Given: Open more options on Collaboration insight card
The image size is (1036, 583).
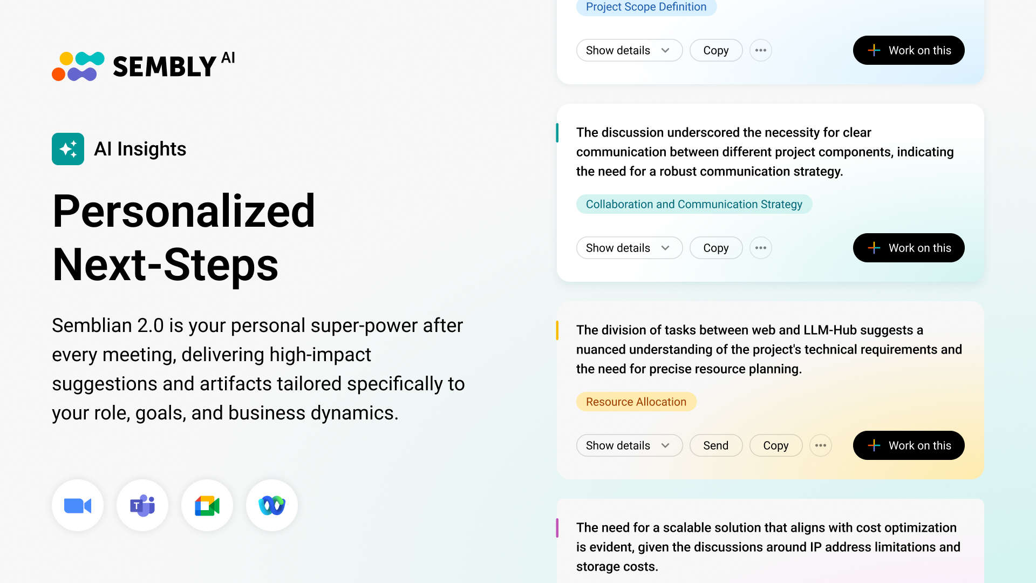Looking at the screenshot, I should pyautogui.click(x=761, y=248).
